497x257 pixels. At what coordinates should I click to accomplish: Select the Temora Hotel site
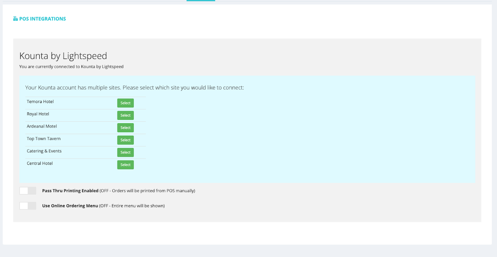point(125,103)
